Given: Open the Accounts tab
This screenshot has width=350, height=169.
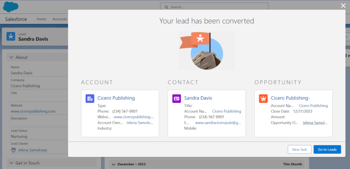Looking at the screenshot, I should 60,19.
